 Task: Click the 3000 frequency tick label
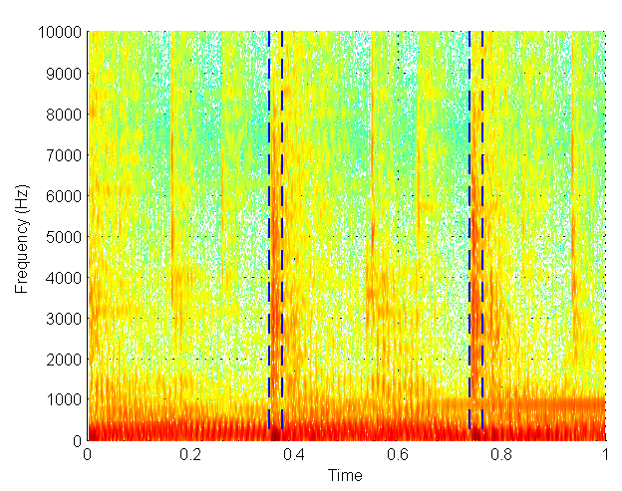(64, 319)
